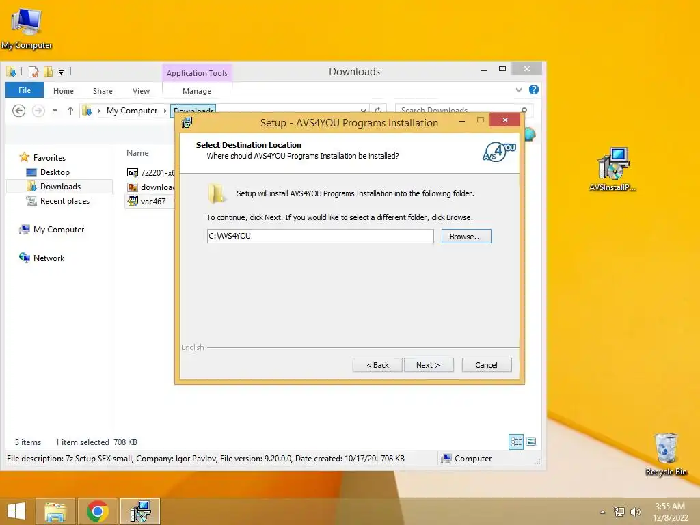Viewport: 700px width, 525px height.
Task: Switch to the View ribbon tab
Action: tap(141, 91)
